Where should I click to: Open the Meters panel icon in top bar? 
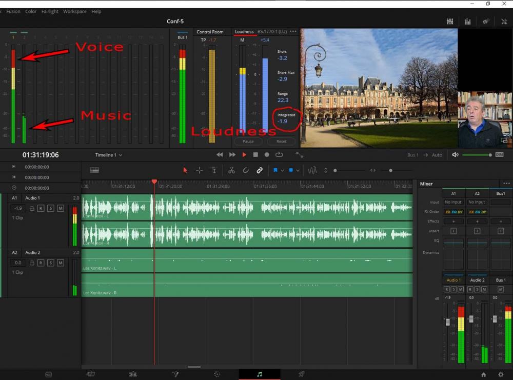click(x=467, y=22)
